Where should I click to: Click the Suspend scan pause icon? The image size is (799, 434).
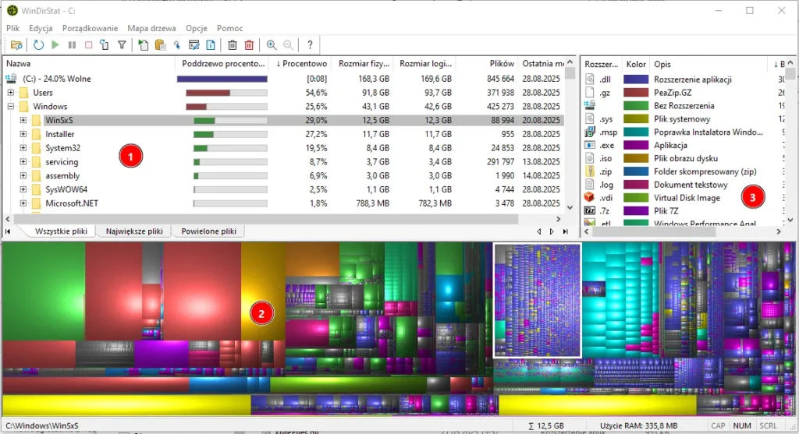[x=72, y=44]
